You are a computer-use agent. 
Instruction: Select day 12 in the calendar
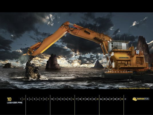[x=59, y=99]
